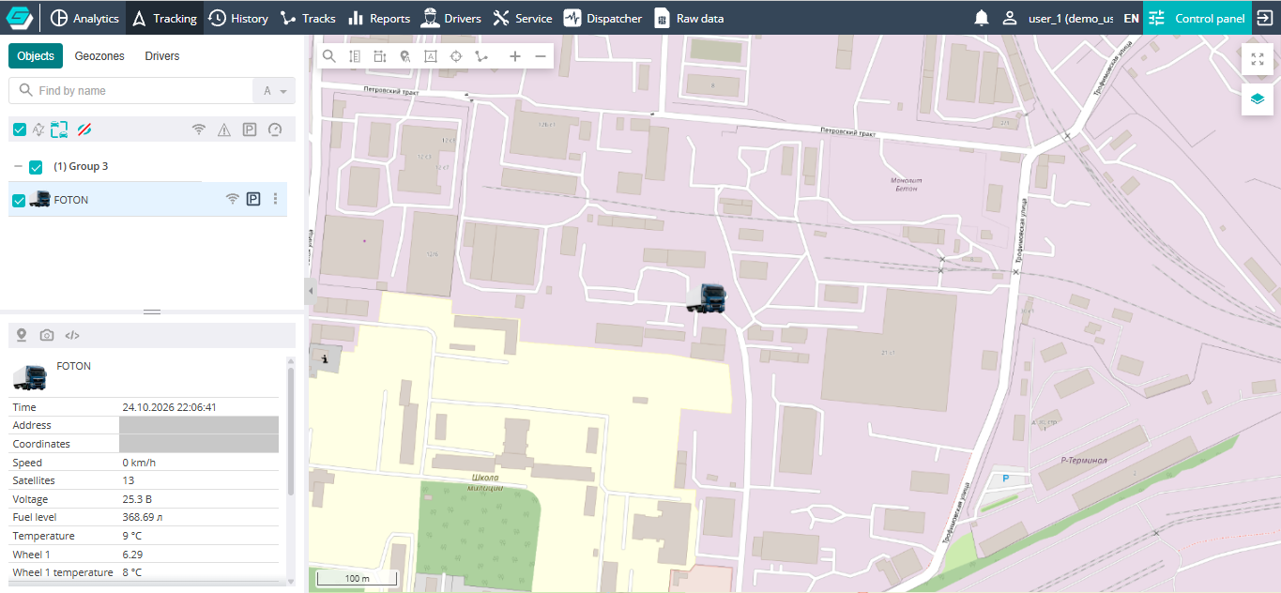1281x593 pixels.
Task: Click the FOTON row connection status icon
Action: click(232, 199)
